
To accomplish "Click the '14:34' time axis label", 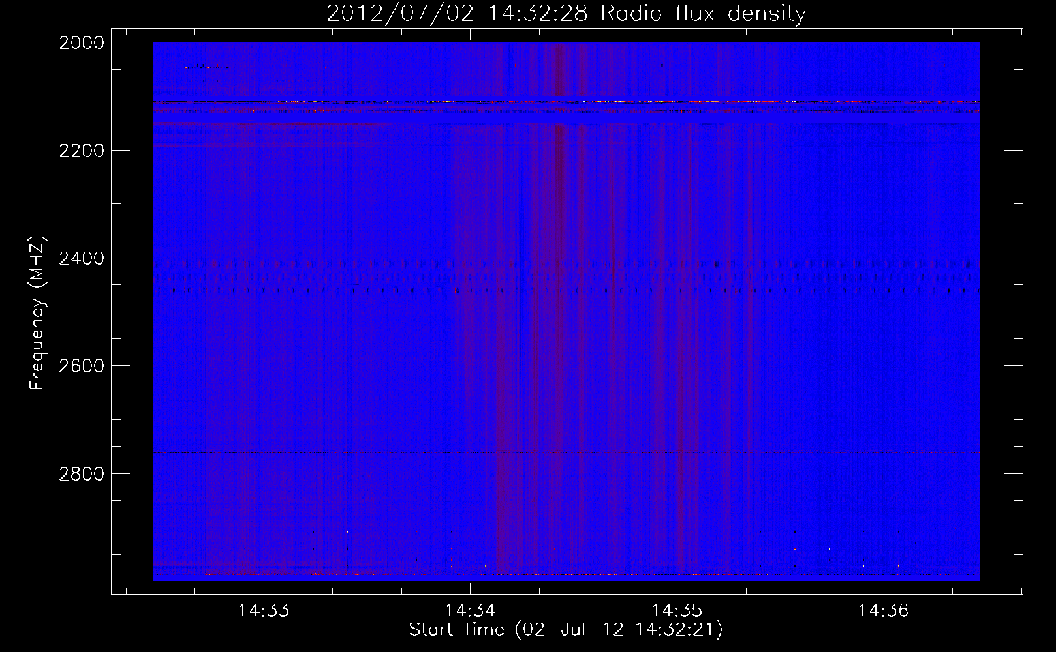I will (470, 610).
